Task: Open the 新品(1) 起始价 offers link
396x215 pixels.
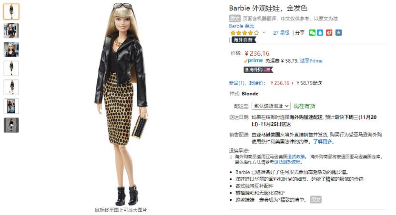Action: tap(247, 83)
